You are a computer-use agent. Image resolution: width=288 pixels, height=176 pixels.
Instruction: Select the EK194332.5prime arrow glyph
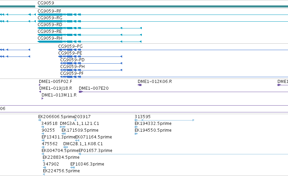tap(136, 127)
